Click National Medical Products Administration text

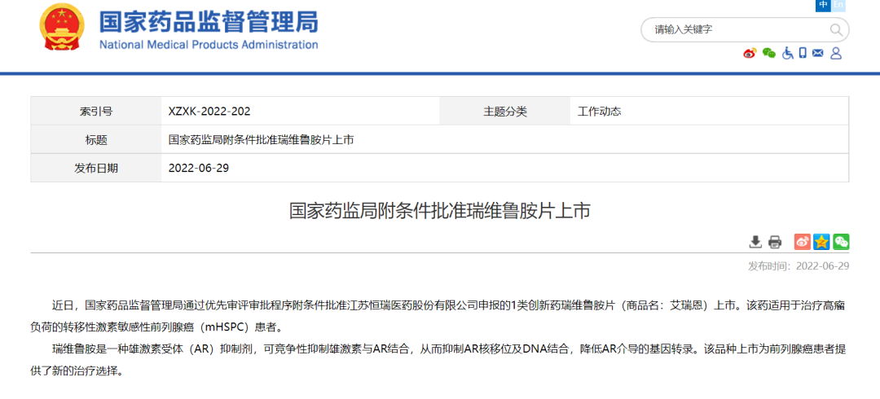coord(209,45)
